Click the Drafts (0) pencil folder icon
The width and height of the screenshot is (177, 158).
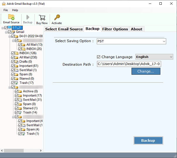[16, 62]
